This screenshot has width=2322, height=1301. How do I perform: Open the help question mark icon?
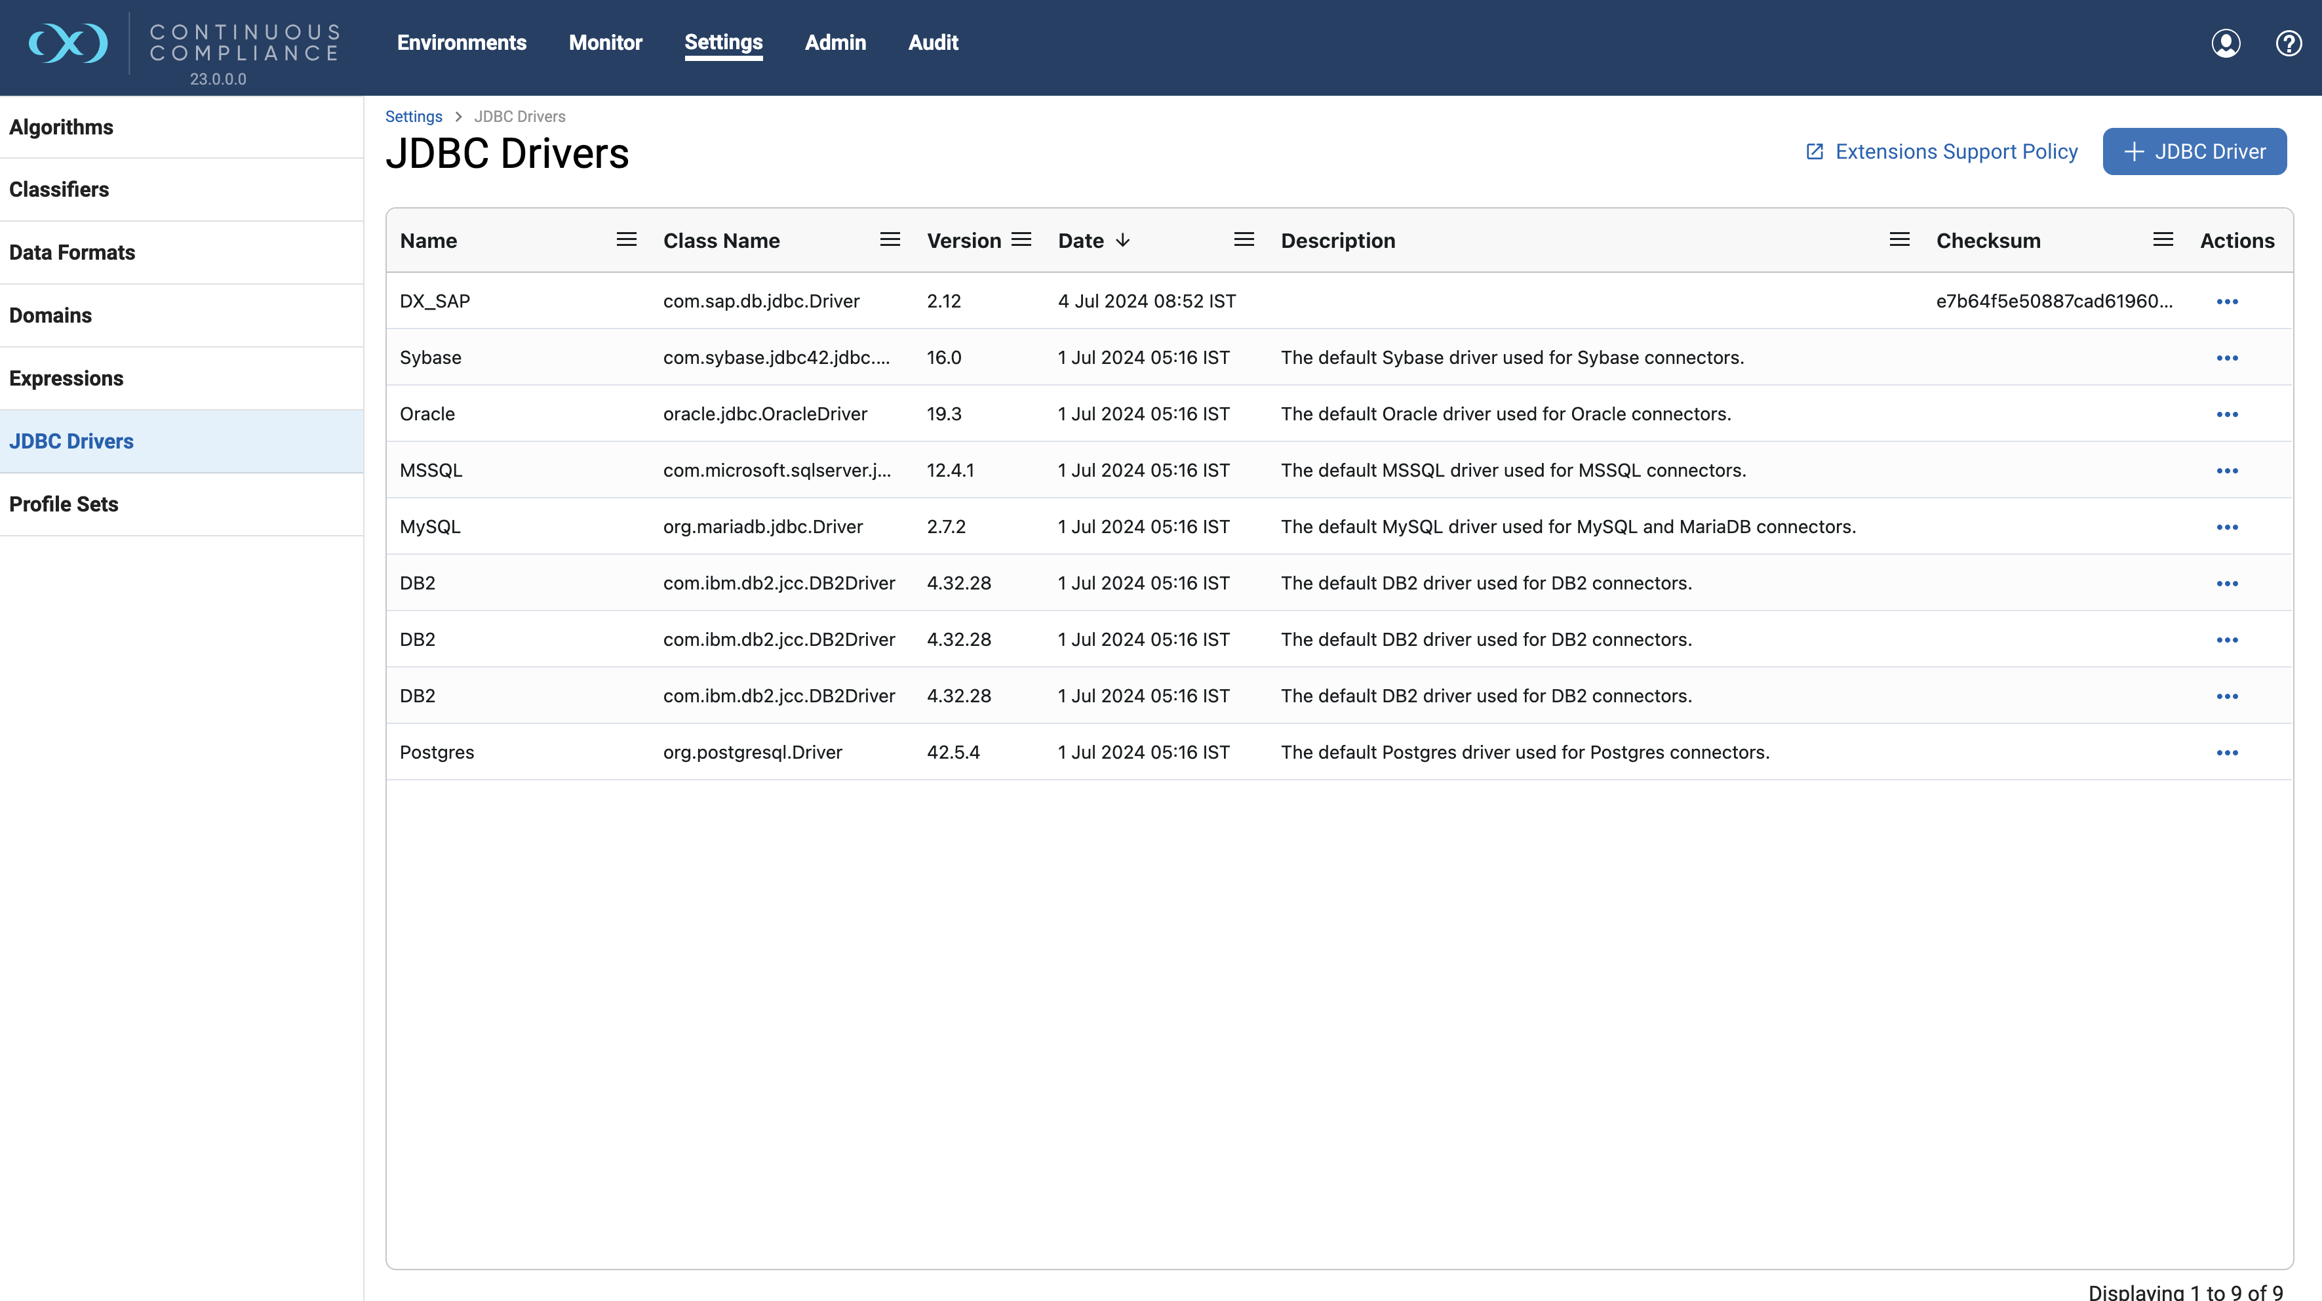tap(2289, 43)
